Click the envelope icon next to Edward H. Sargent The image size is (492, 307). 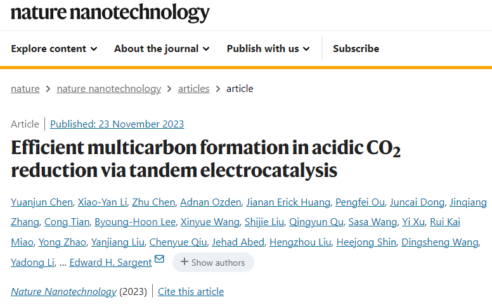tap(159, 259)
